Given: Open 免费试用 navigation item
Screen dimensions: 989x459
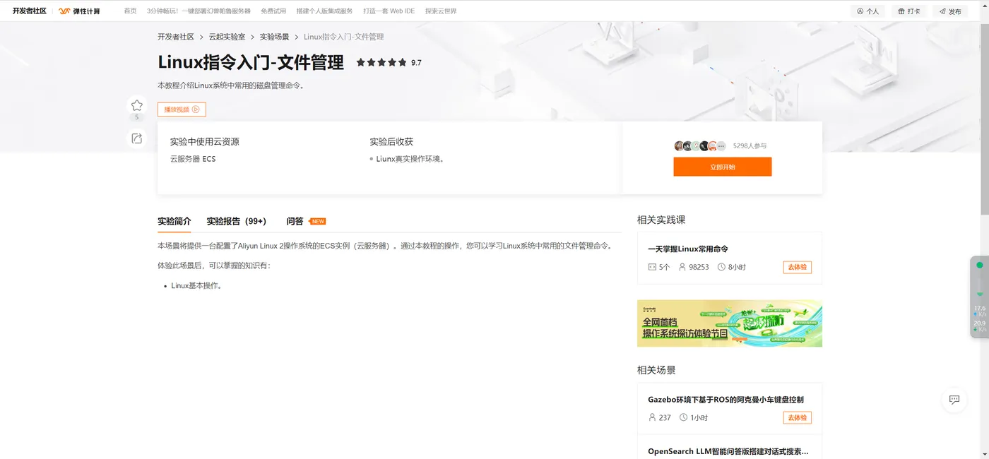Looking at the screenshot, I should [273, 11].
